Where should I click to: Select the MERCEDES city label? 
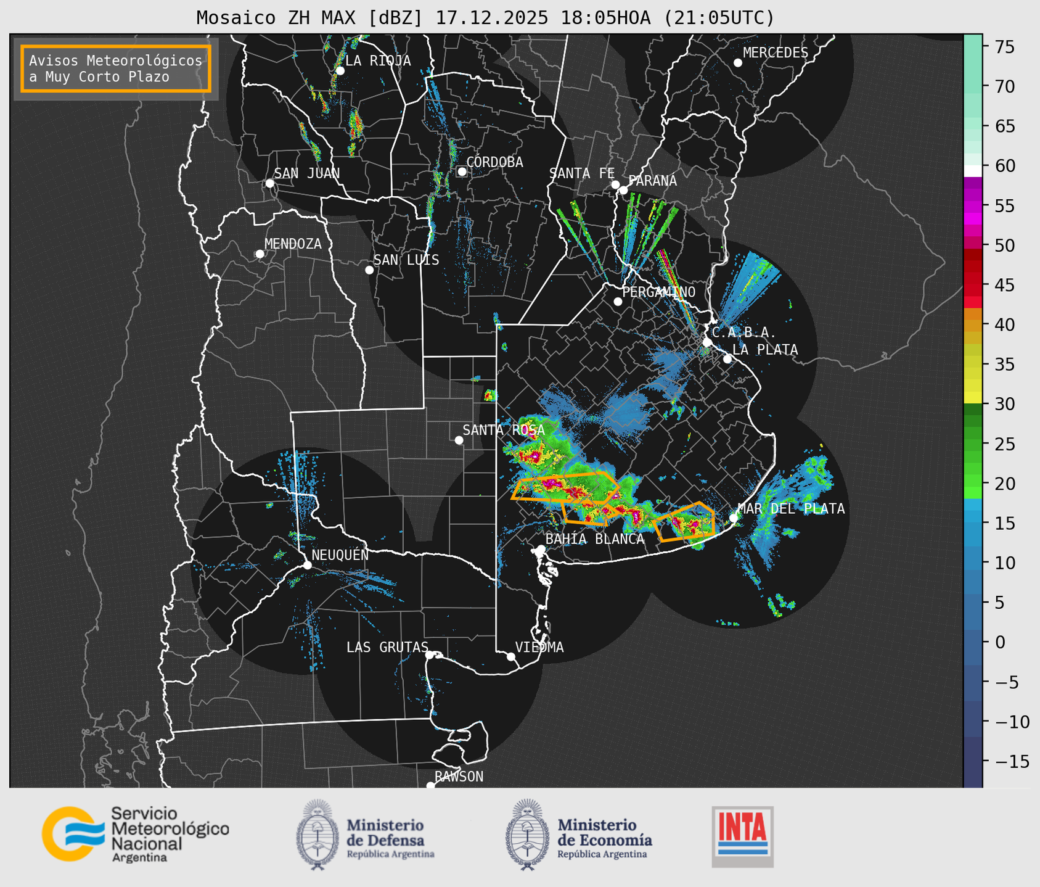click(776, 53)
